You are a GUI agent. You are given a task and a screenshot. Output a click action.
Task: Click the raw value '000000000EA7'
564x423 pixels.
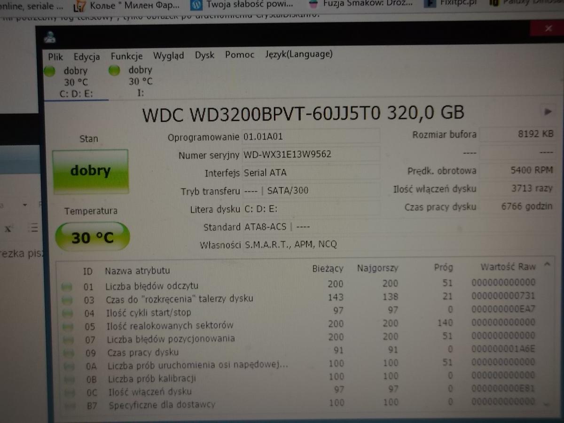tap(503, 309)
